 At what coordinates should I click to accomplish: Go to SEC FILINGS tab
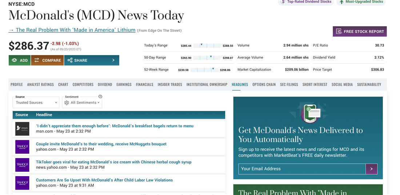289,84
